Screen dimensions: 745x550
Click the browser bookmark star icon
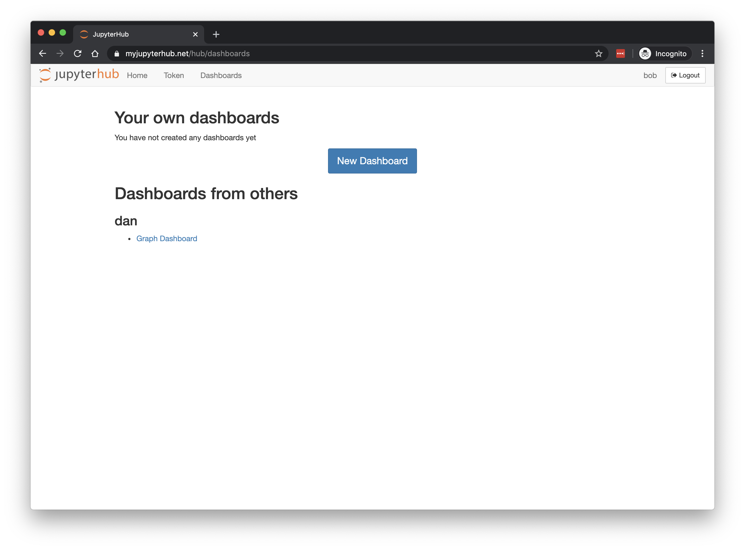(x=598, y=54)
